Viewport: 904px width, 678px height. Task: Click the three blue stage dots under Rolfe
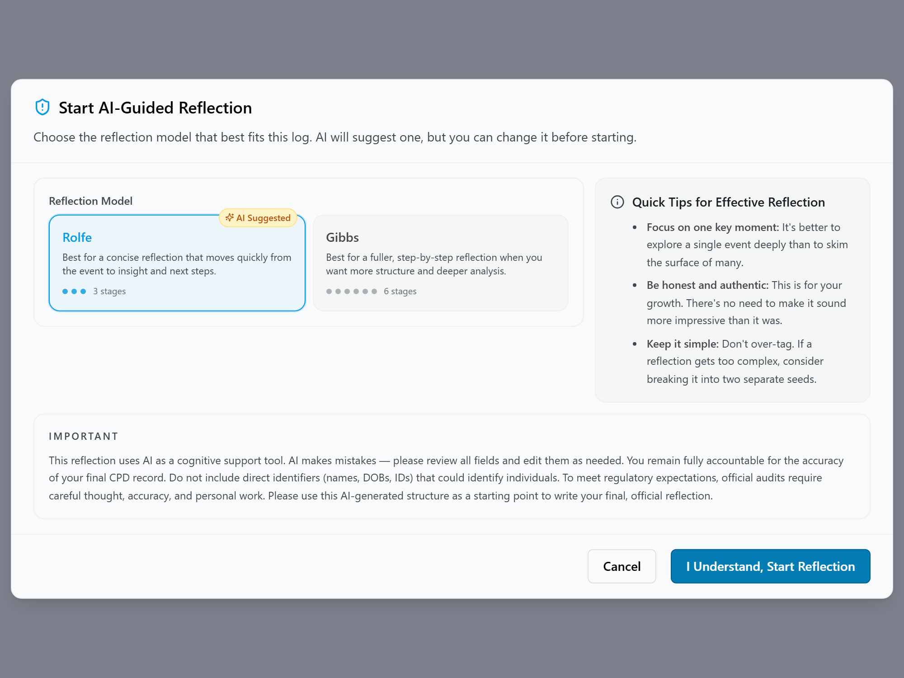[74, 292]
